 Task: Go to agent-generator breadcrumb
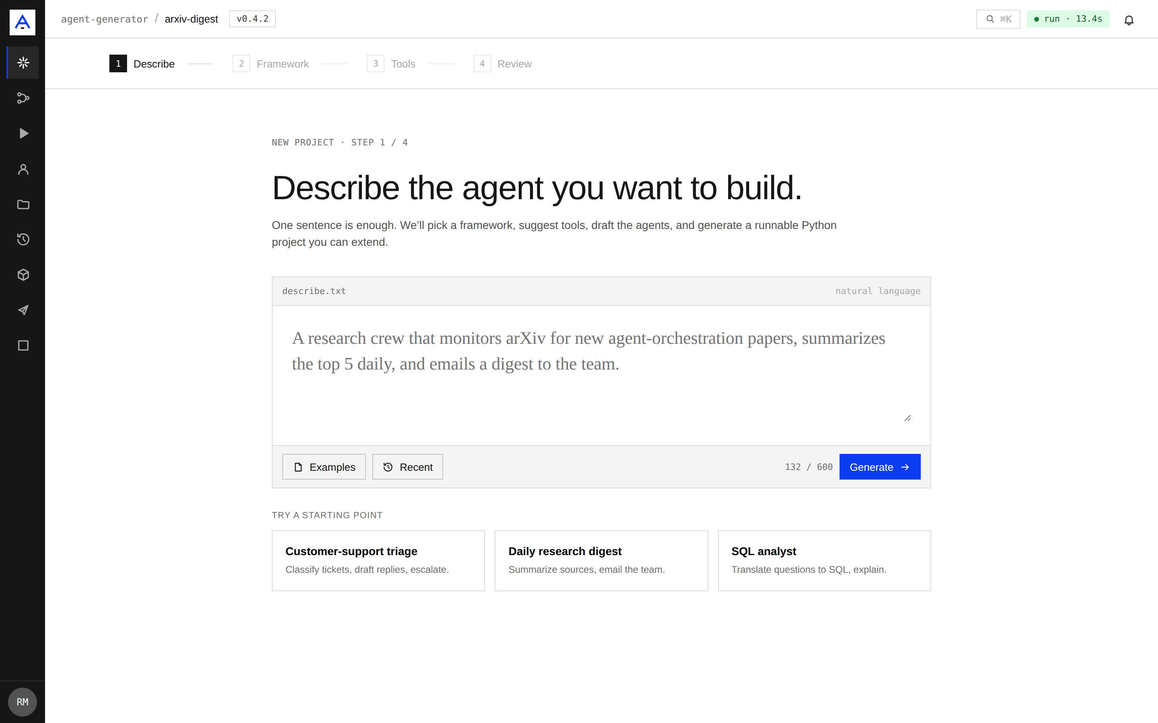[104, 19]
